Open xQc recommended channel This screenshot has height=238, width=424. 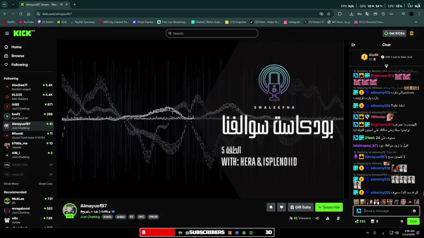click(x=28, y=220)
